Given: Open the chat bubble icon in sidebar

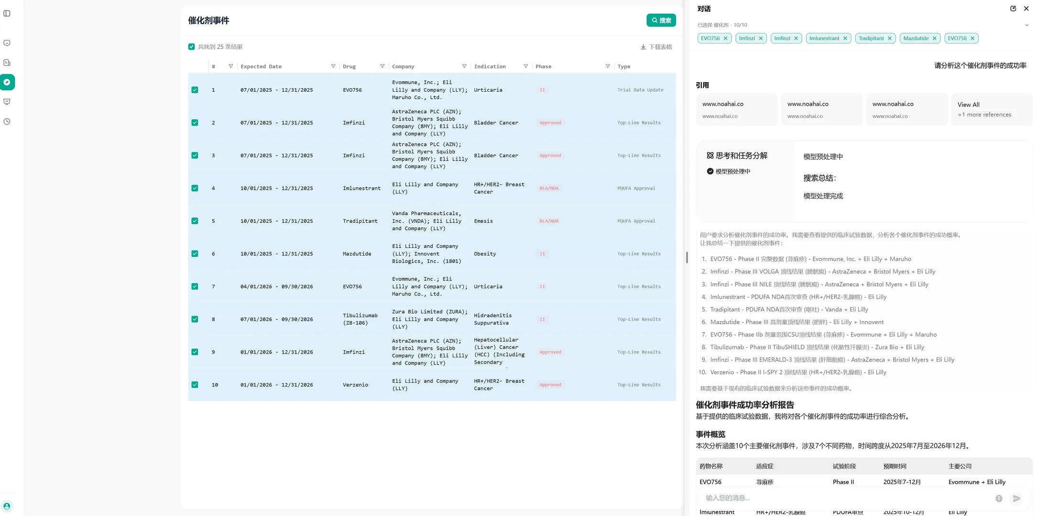Looking at the screenshot, I should (x=7, y=43).
